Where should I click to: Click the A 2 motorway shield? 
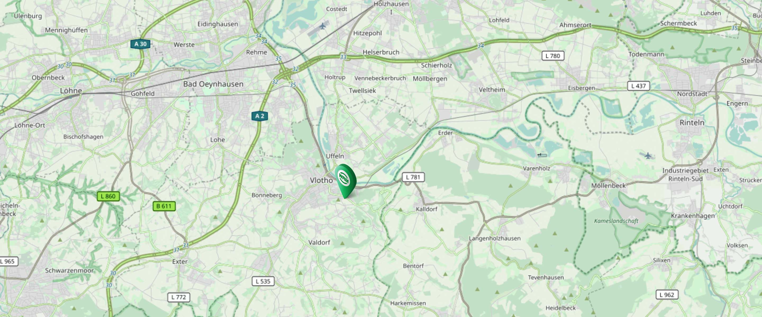pyautogui.click(x=260, y=116)
